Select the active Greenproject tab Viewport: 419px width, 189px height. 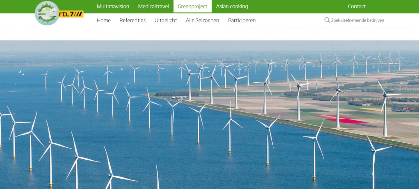[x=192, y=6]
